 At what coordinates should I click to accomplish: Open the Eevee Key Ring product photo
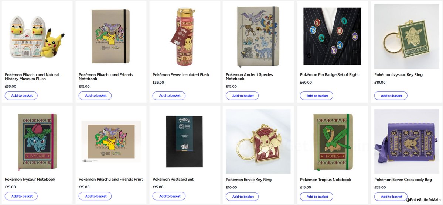click(258, 141)
